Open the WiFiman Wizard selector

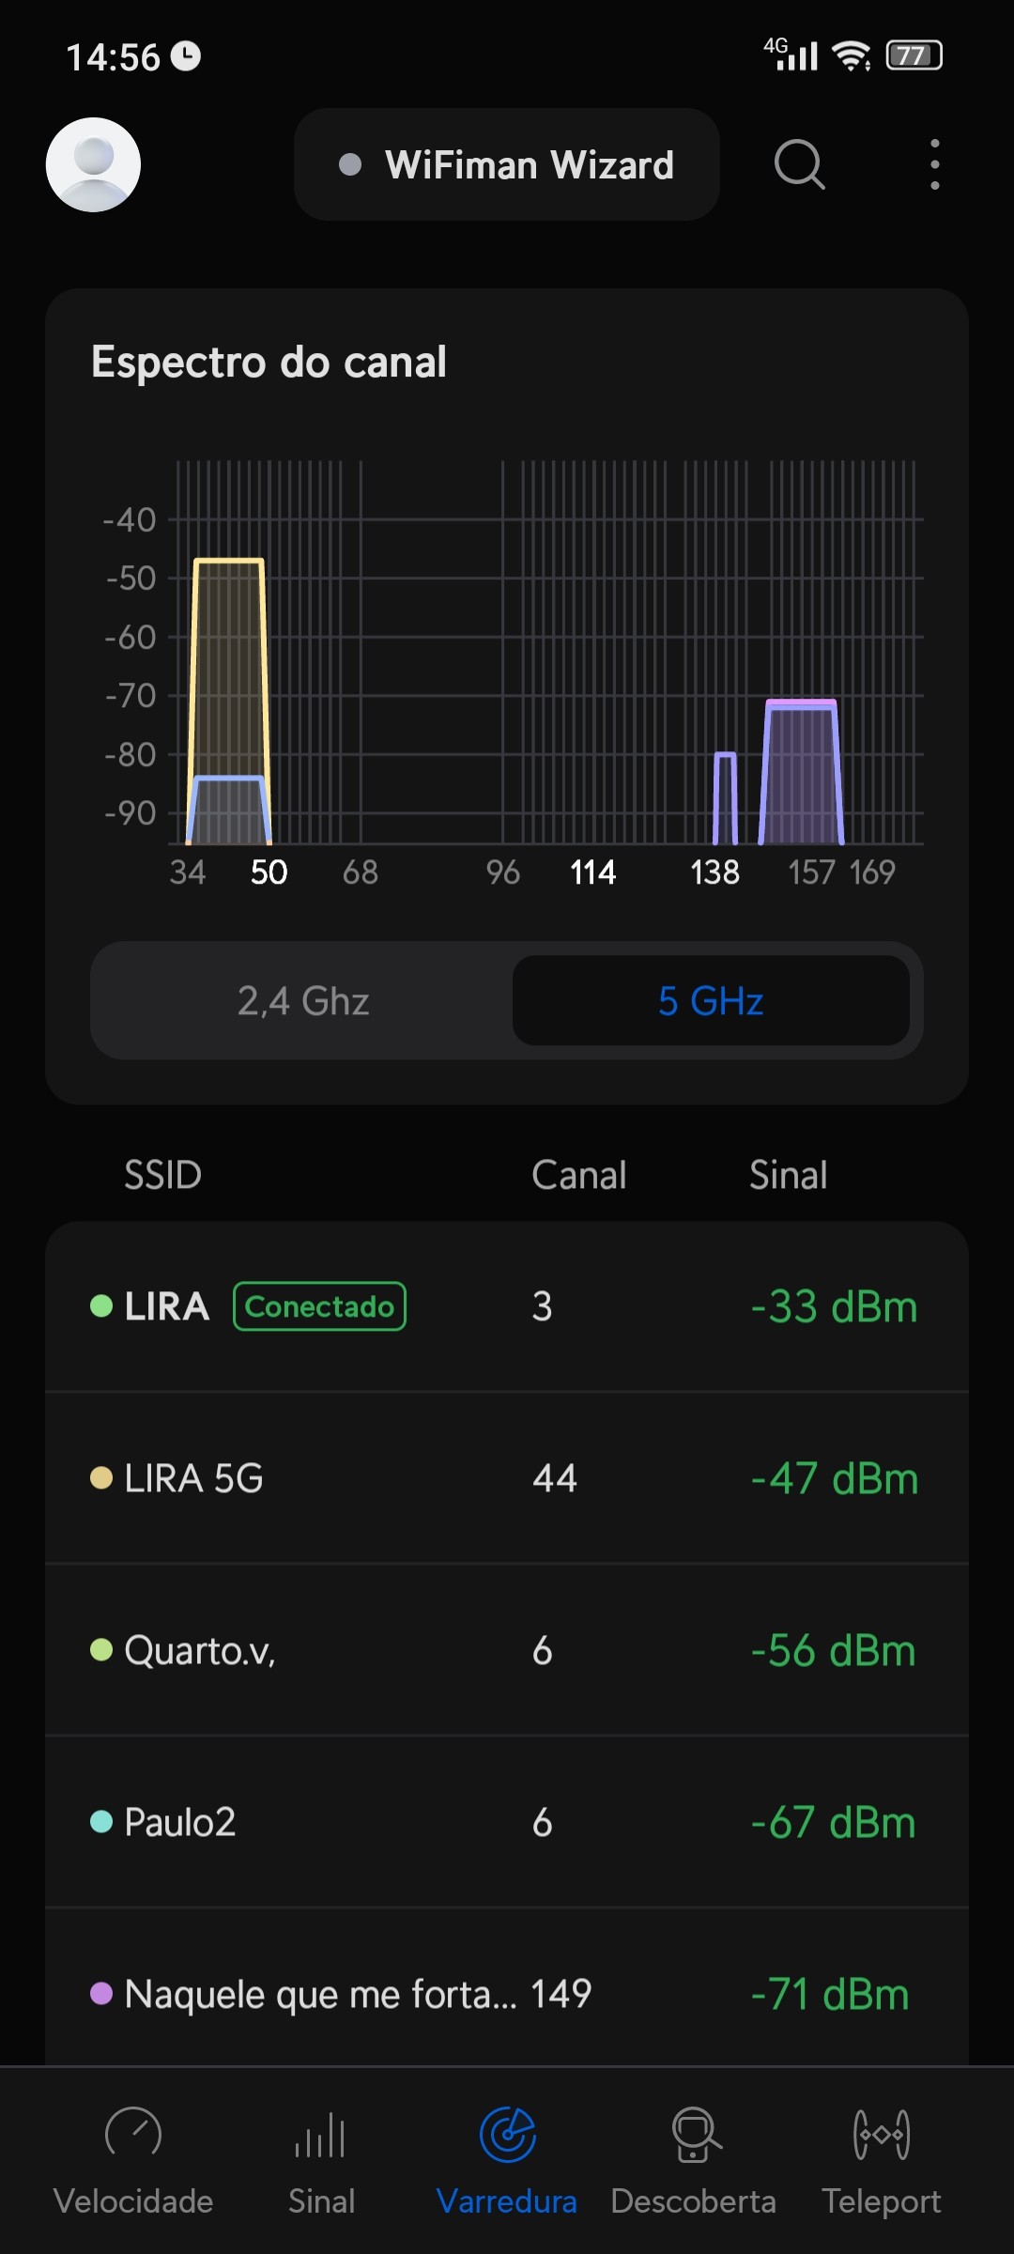[507, 164]
